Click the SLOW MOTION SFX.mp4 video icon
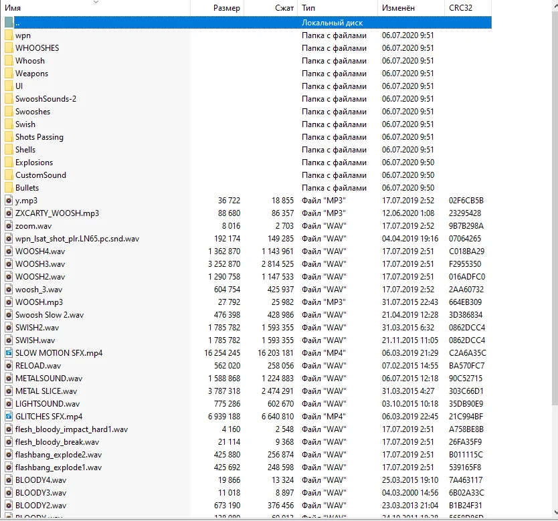This screenshot has width=558, height=521. click(9, 352)
